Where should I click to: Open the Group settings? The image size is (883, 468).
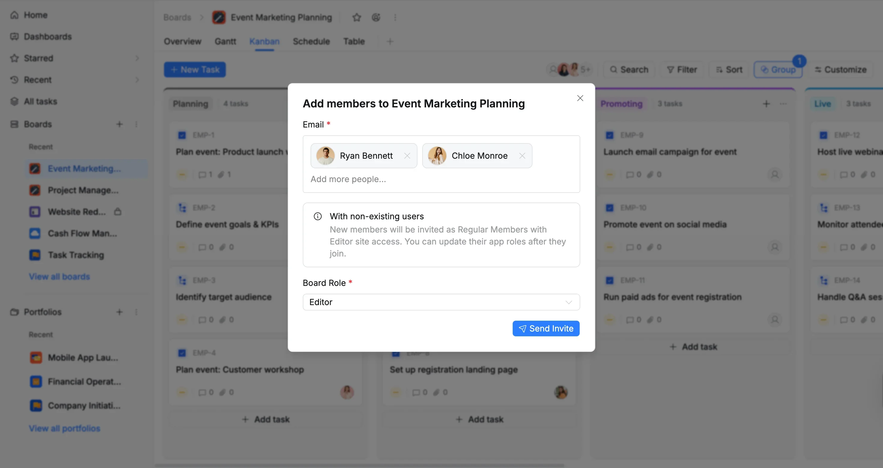pyautogui.click(x=778, y=70)
